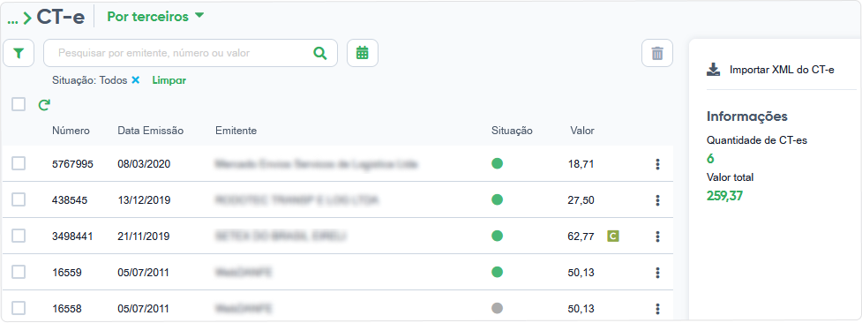Click the trash delete icon
The image size is (862, 323).
click(x=657, y=53)
